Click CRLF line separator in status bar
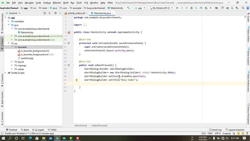 tap(210, 133)
